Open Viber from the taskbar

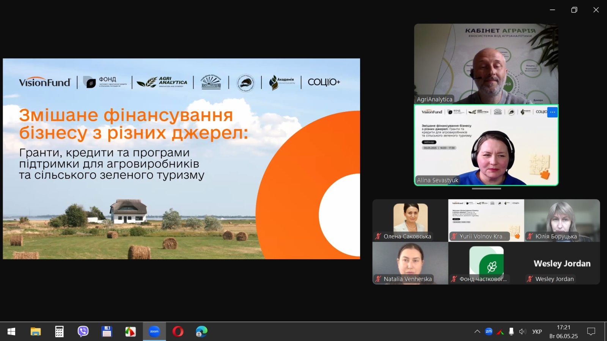83,332
